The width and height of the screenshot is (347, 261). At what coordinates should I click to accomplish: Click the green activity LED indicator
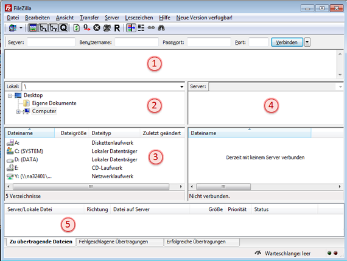[329, 253]
